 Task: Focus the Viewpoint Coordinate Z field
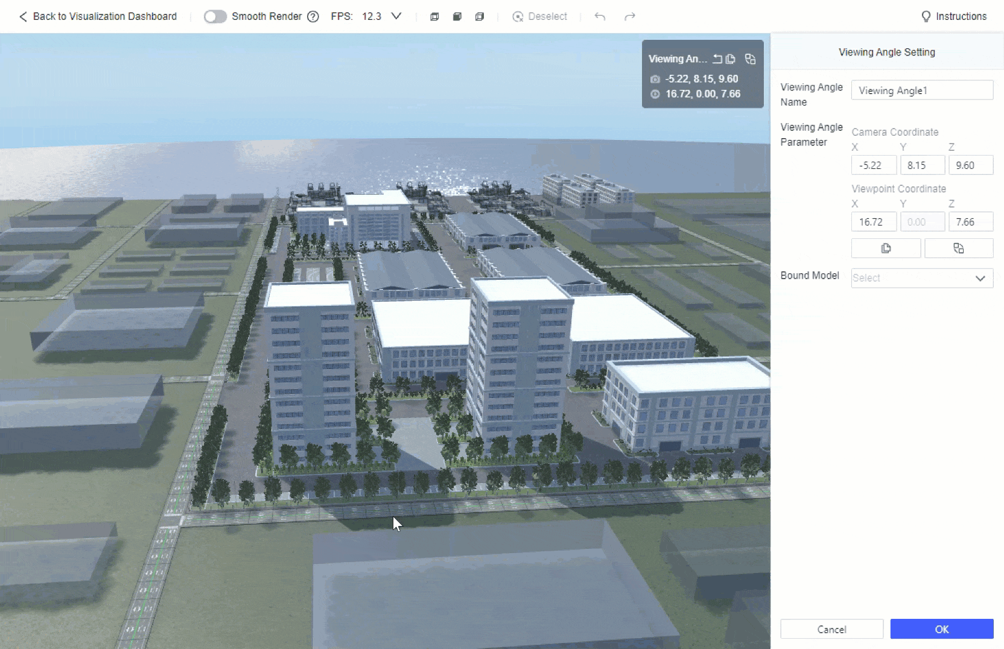coord(971,222)
